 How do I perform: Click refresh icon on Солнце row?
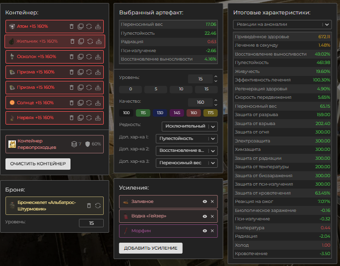click(x=89, y=103)
